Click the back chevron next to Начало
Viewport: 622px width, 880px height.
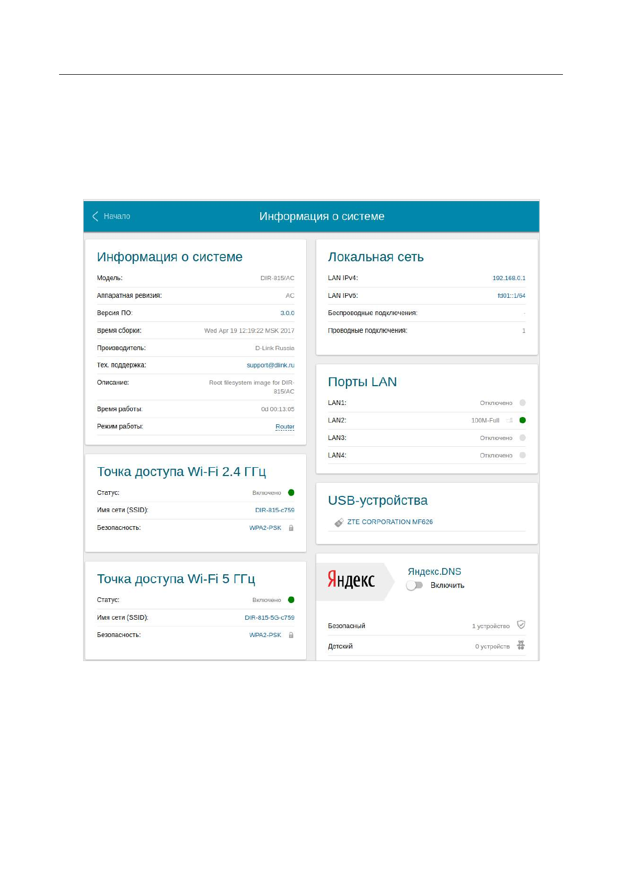pyautogui.click(x=95, y=216)
